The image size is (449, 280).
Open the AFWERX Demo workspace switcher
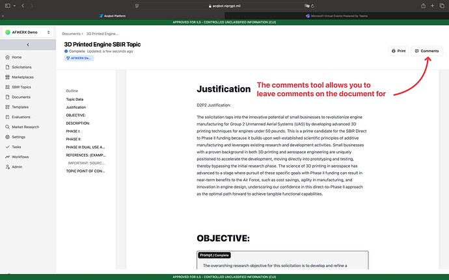click(x=28, y=32)
